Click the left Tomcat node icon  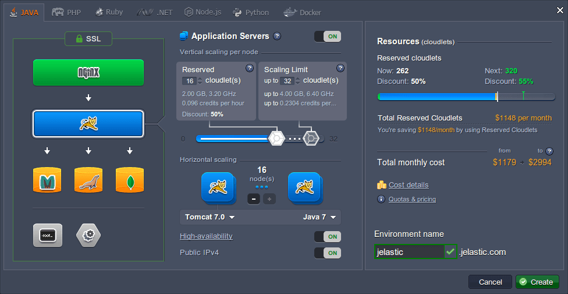[219, 188]
